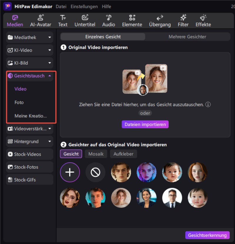Switch to Mehrere Gesichter mode

187,37
